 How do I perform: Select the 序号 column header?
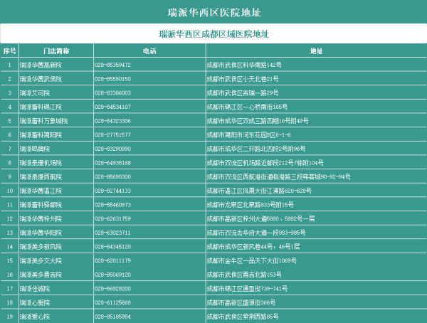pyautogui.click(x=9, y=51)
